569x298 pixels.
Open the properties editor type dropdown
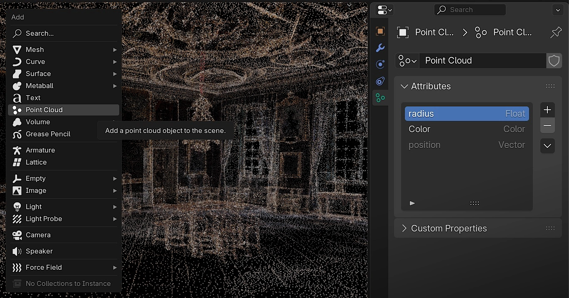383,10
